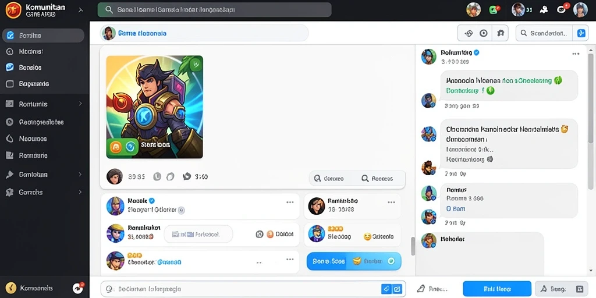Click the top bar avatar beside the 35 count
596x298 pixels.
pyautogui.click(x=518, y=10)
